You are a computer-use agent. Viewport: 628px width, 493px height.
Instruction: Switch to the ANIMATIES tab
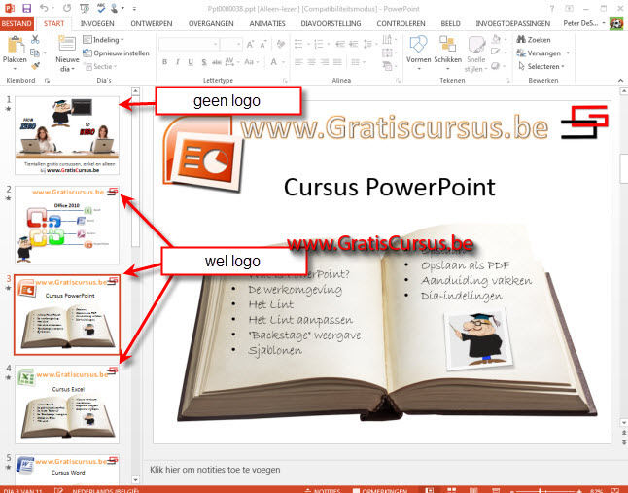tap(267, 23)
